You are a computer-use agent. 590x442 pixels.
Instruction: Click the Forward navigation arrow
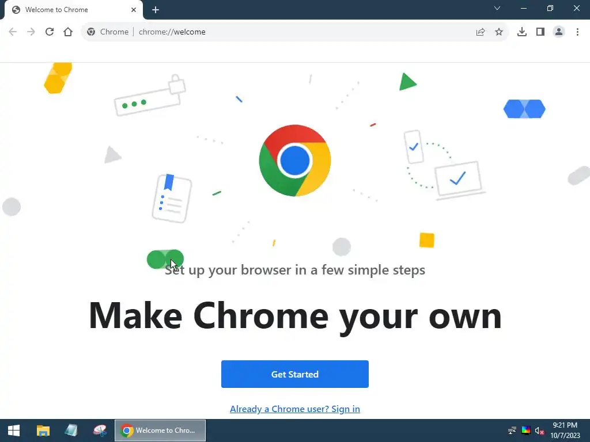point(31,32)
